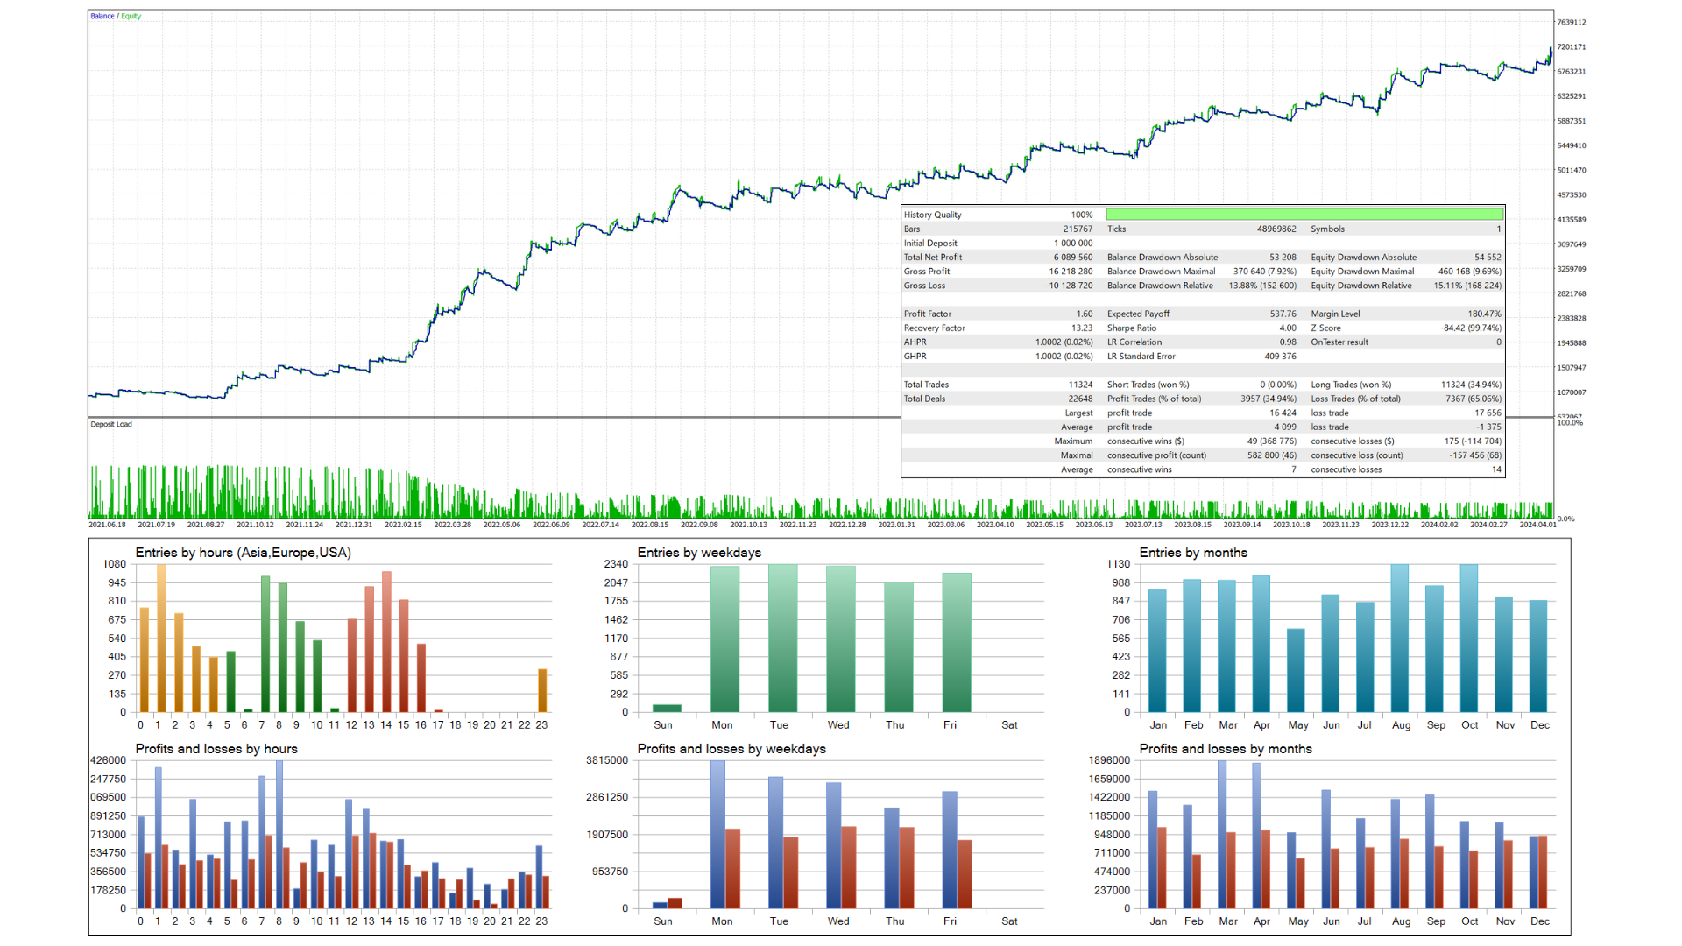Click the Equity legend label
Viewport: 1682px width, 946px height.
tap(131, 16)
